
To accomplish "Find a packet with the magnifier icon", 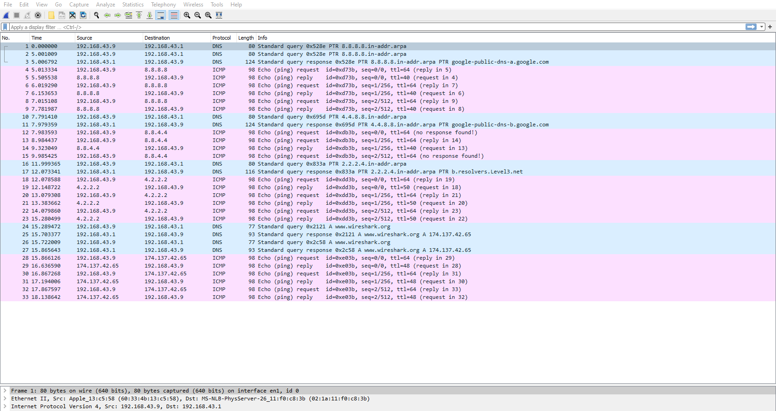I will [x=97, y=15].
